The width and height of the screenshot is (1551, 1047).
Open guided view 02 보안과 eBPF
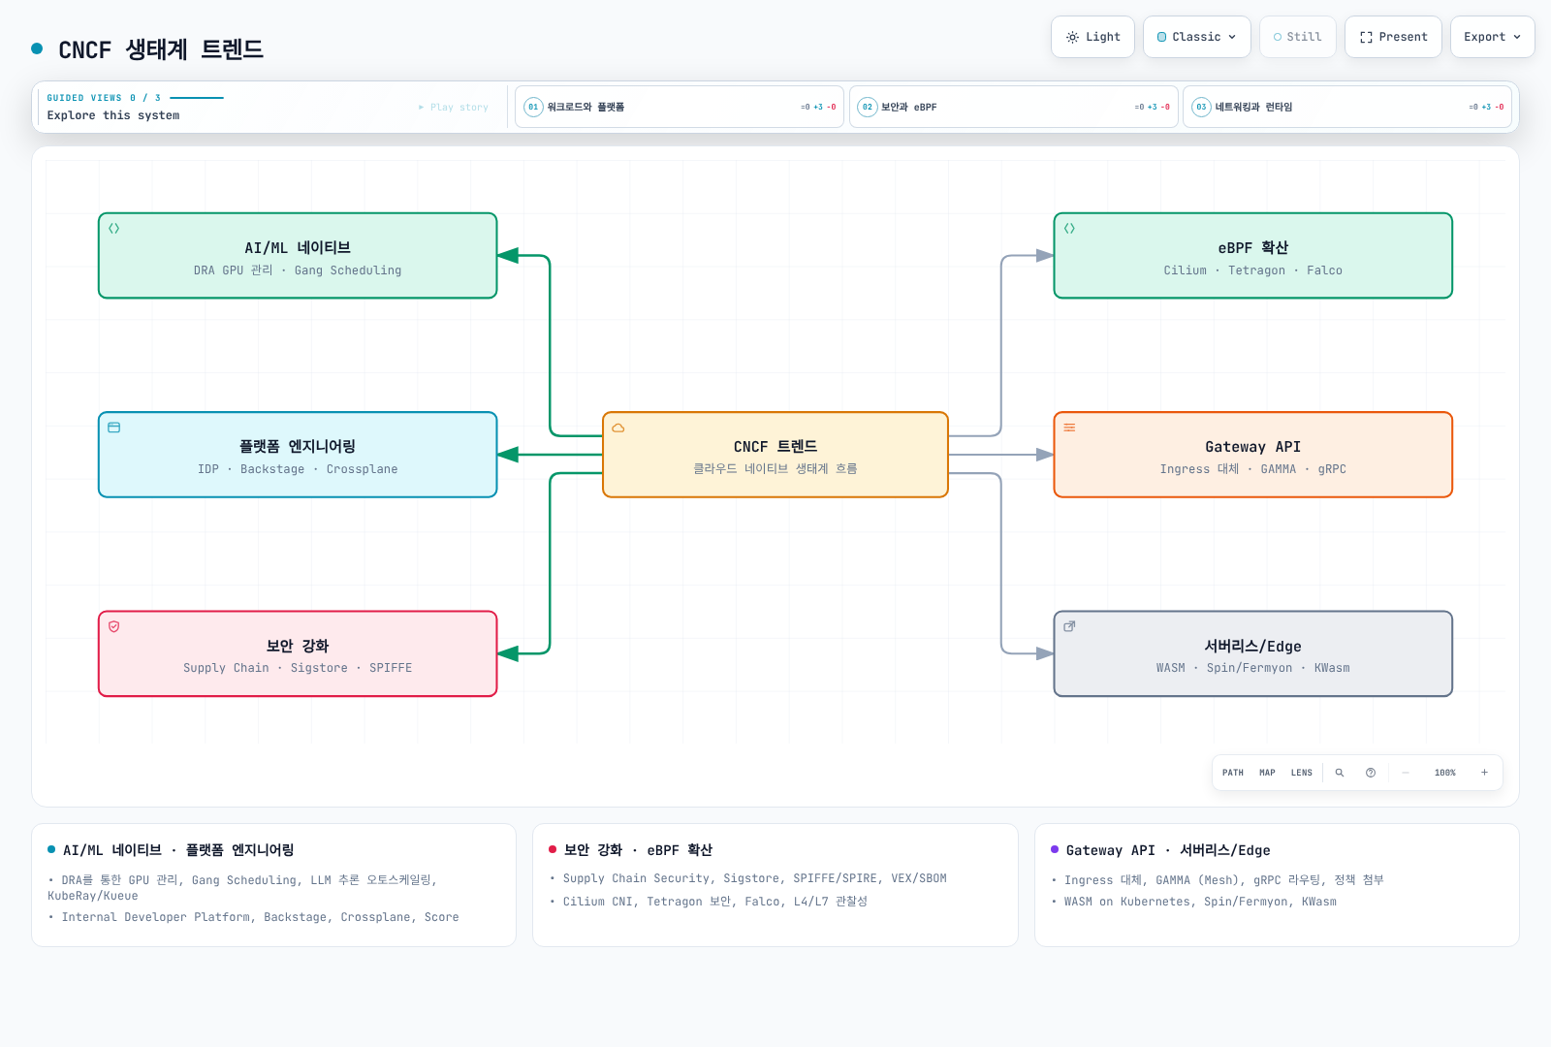pos(1014,107)
